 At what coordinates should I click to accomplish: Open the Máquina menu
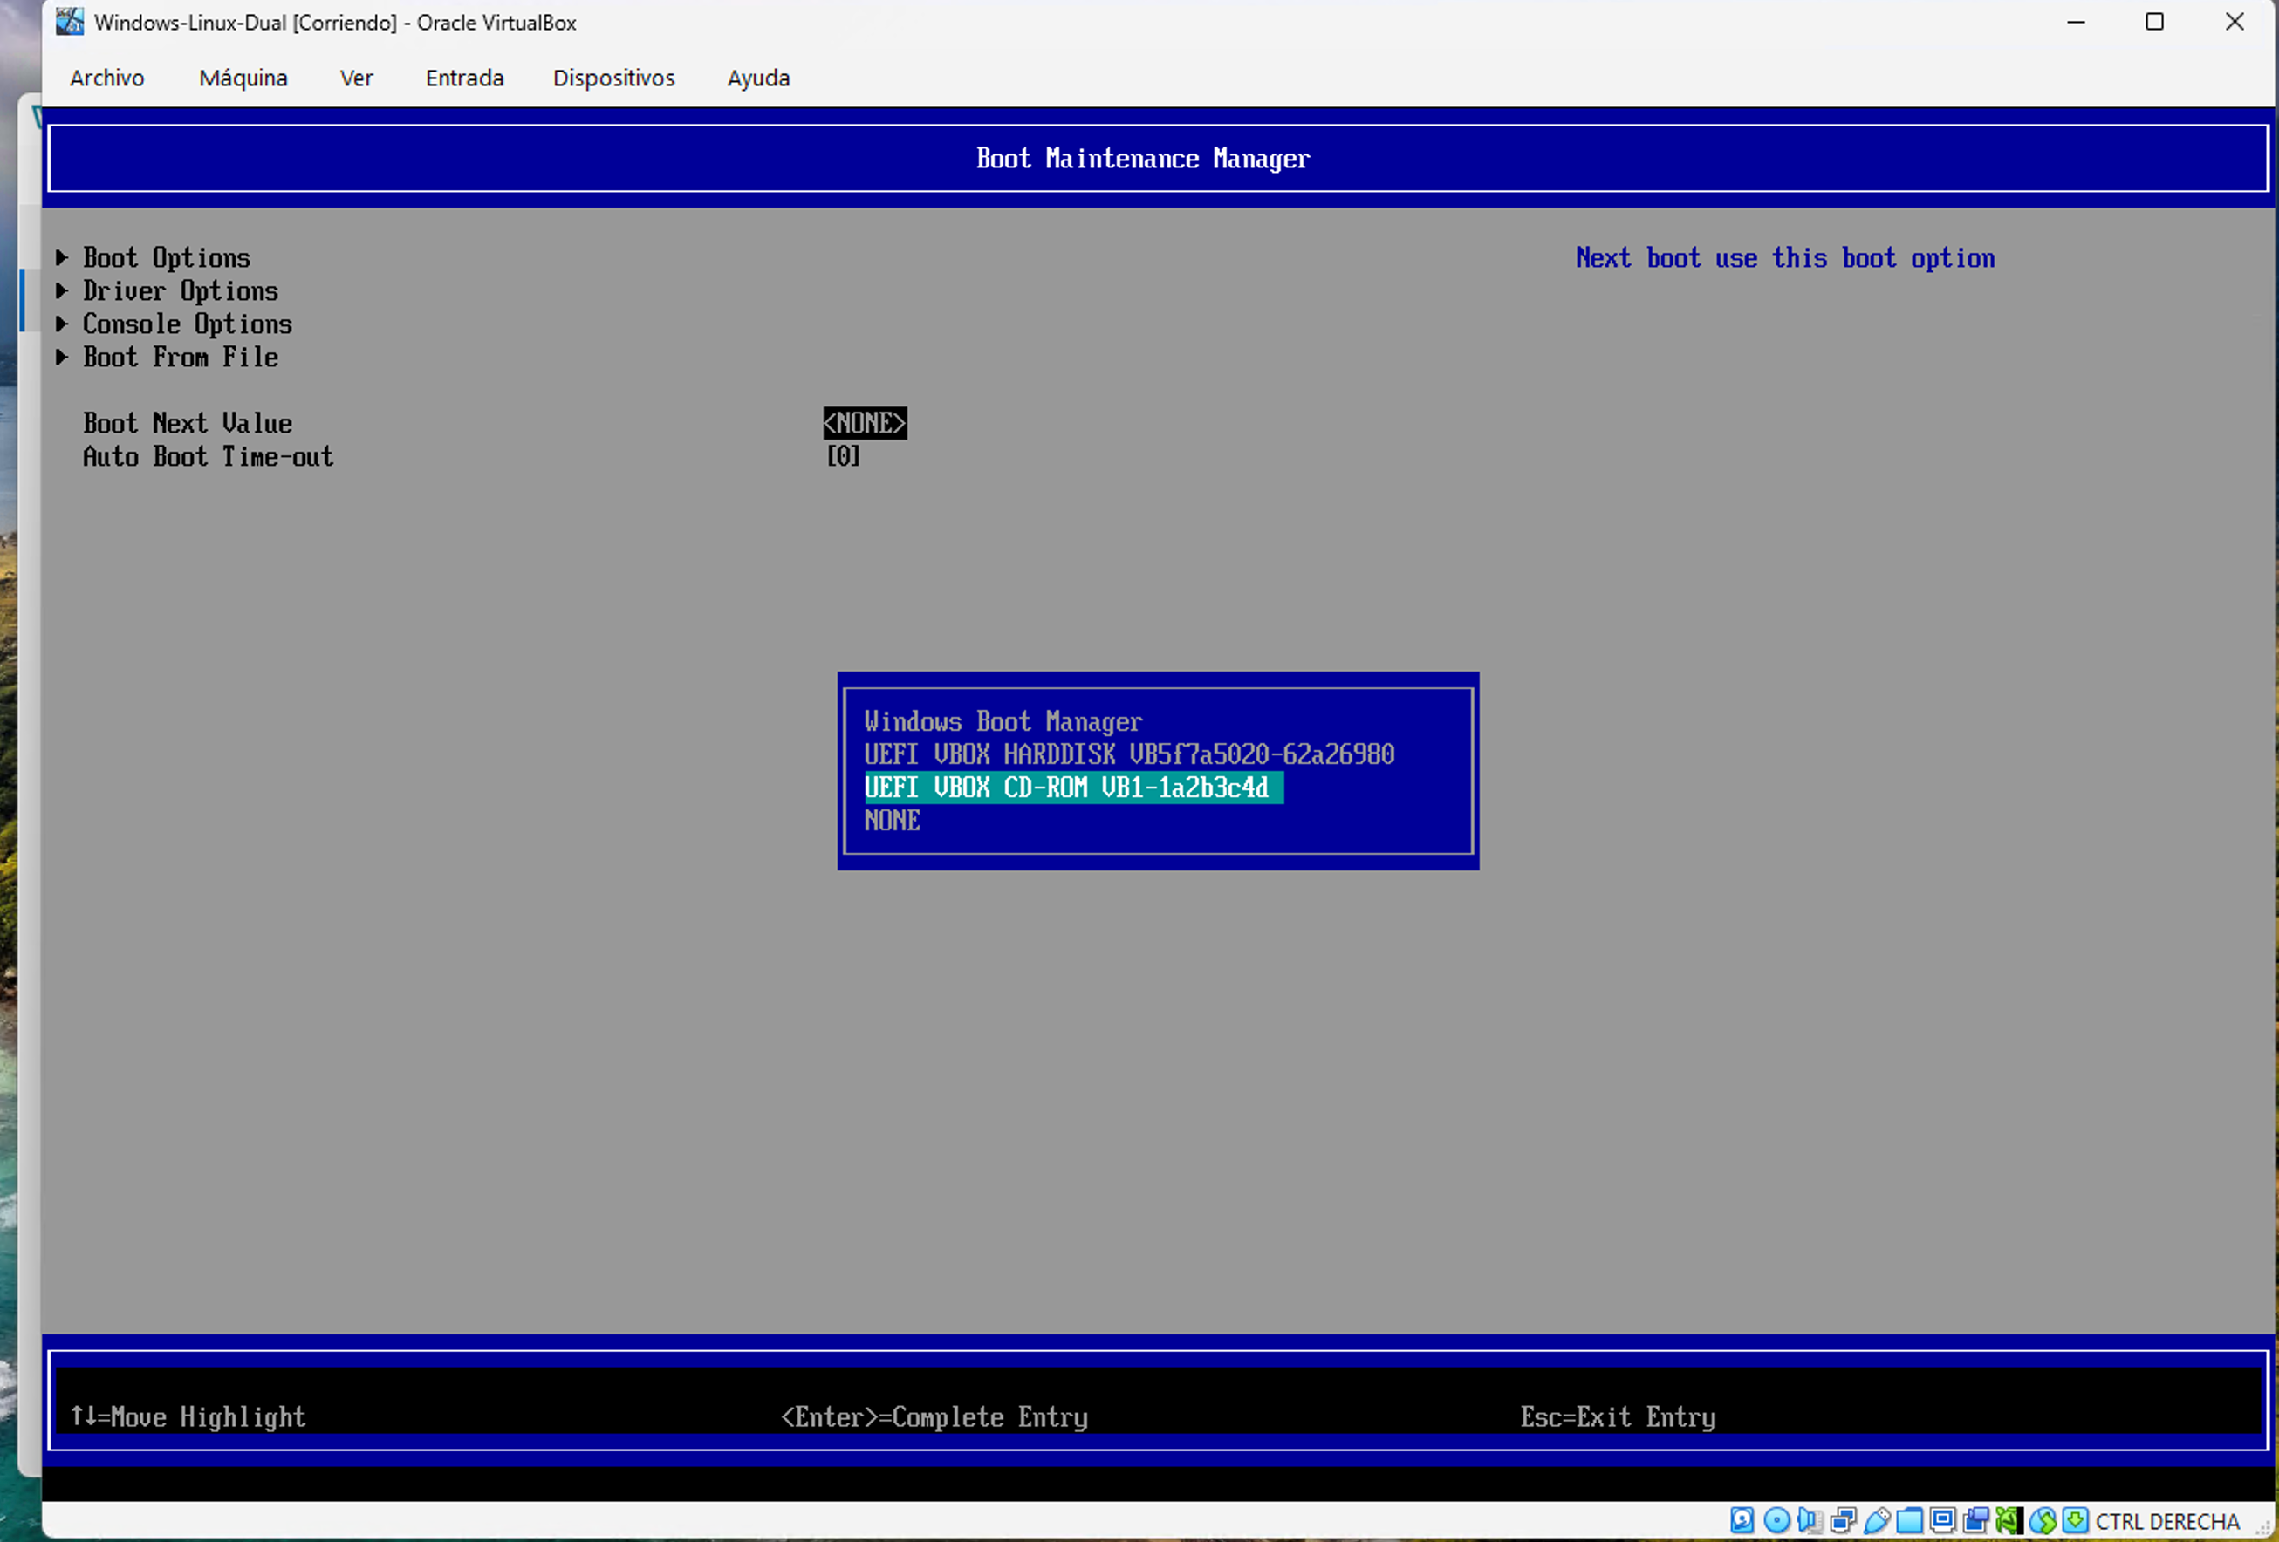[243, 78]
